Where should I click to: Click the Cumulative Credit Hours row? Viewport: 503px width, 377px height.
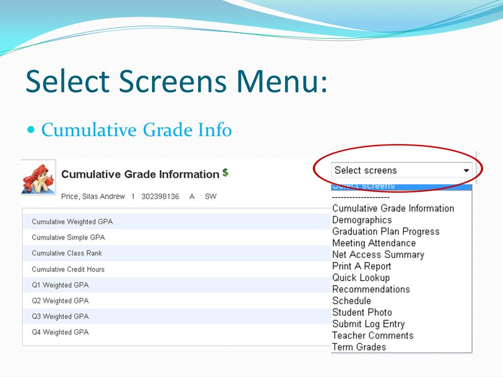point(177,269)
